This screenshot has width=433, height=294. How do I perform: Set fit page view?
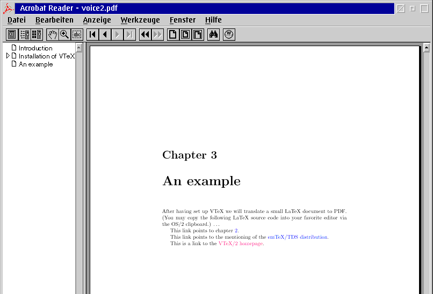coord(185,35)
